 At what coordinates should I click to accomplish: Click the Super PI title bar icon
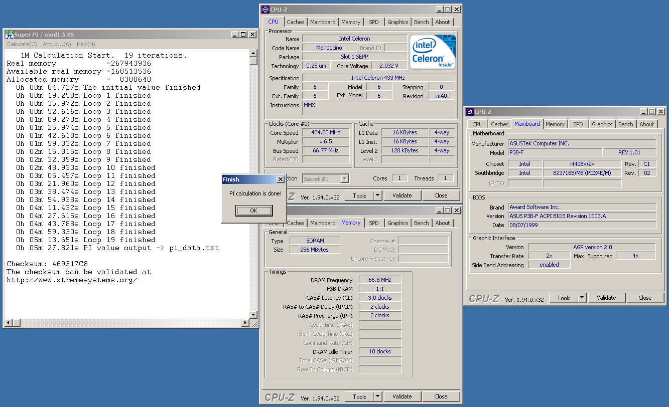pos(9,34)
